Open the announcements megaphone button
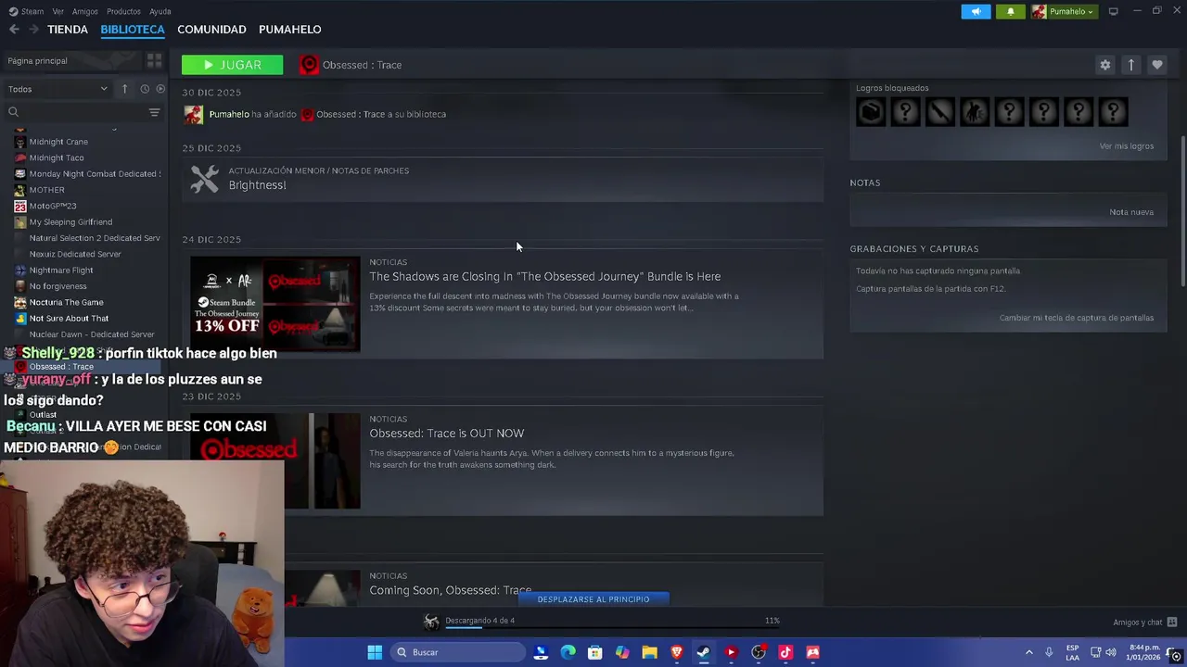This screenshot has width=1187, height=667. coord(976,11)
